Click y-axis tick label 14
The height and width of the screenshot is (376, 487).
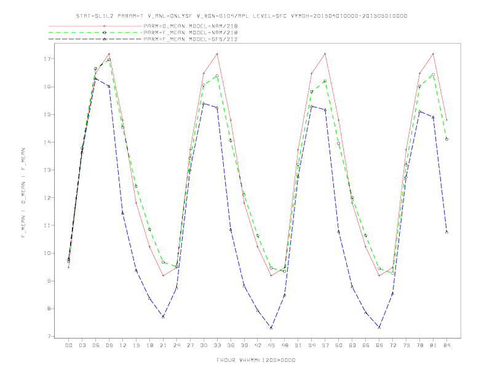click(x=47, y=142)
